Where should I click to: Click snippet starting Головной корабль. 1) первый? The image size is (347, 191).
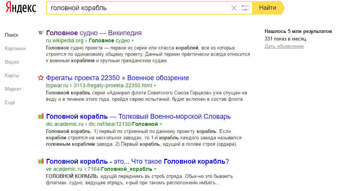tap(144, 138)
